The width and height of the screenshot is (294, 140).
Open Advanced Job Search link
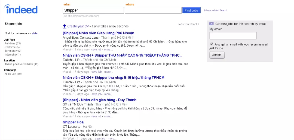pyautogui.click(x=215, y=10)
